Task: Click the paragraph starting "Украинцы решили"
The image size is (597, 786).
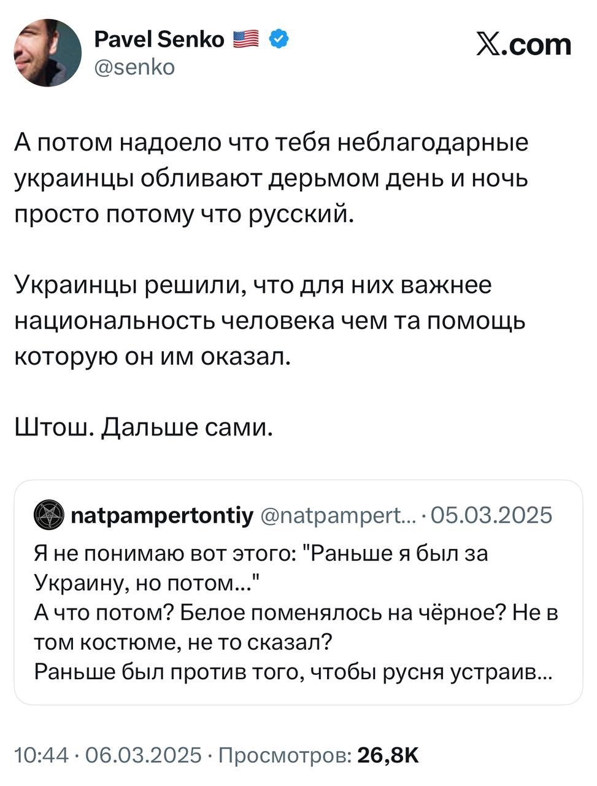Action: pos(270,321)
